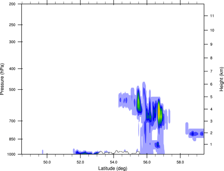
Task: Click the 1000 hPa tick label
Action: point(11,154)
